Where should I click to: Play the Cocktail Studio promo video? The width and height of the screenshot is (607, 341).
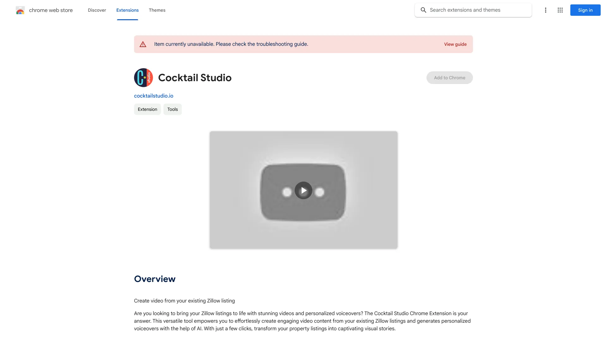point(303,190)
